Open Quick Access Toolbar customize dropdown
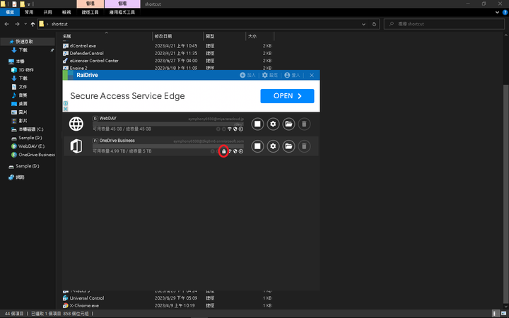The width and height of the screenshot is (509, 318). point(29,4)
